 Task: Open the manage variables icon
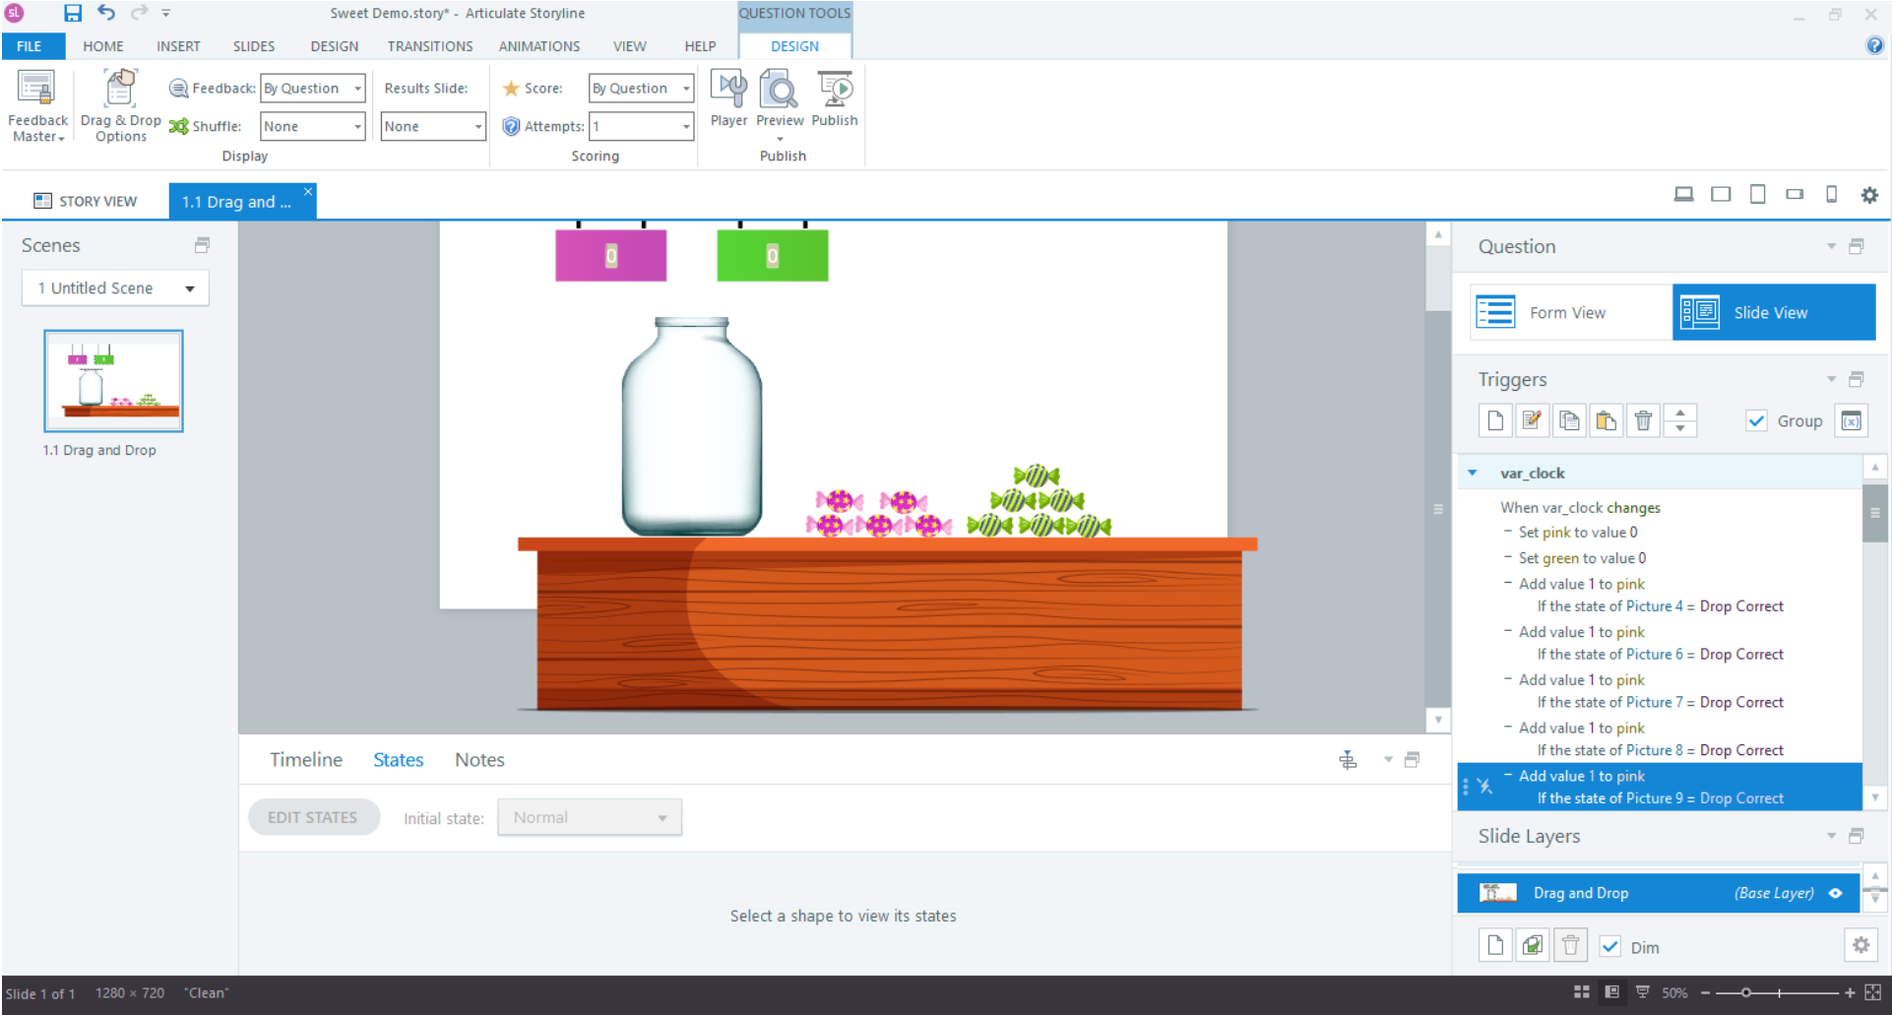click(1851, 421)
